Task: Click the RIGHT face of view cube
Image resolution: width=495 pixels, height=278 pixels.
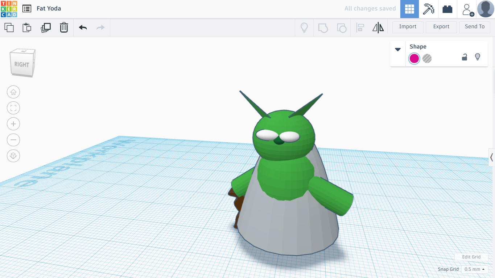Action: click(x=21, y=64)
